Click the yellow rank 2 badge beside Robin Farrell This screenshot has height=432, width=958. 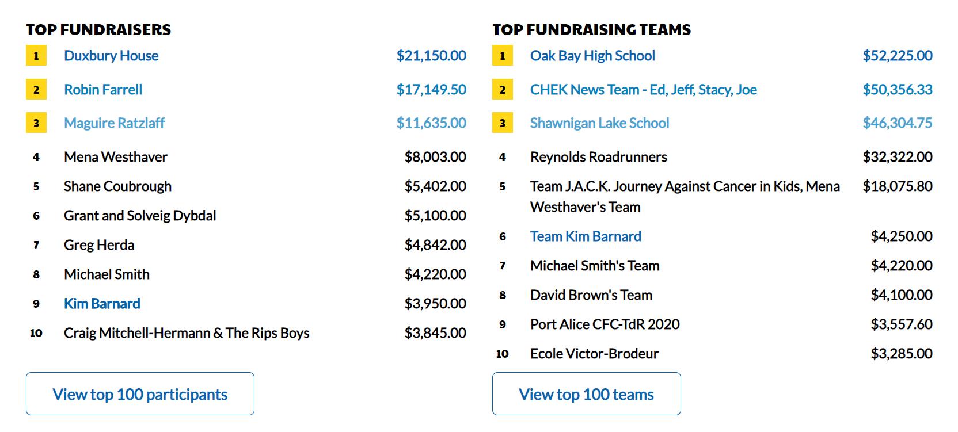pyautogui.click(x=36, y=90)
